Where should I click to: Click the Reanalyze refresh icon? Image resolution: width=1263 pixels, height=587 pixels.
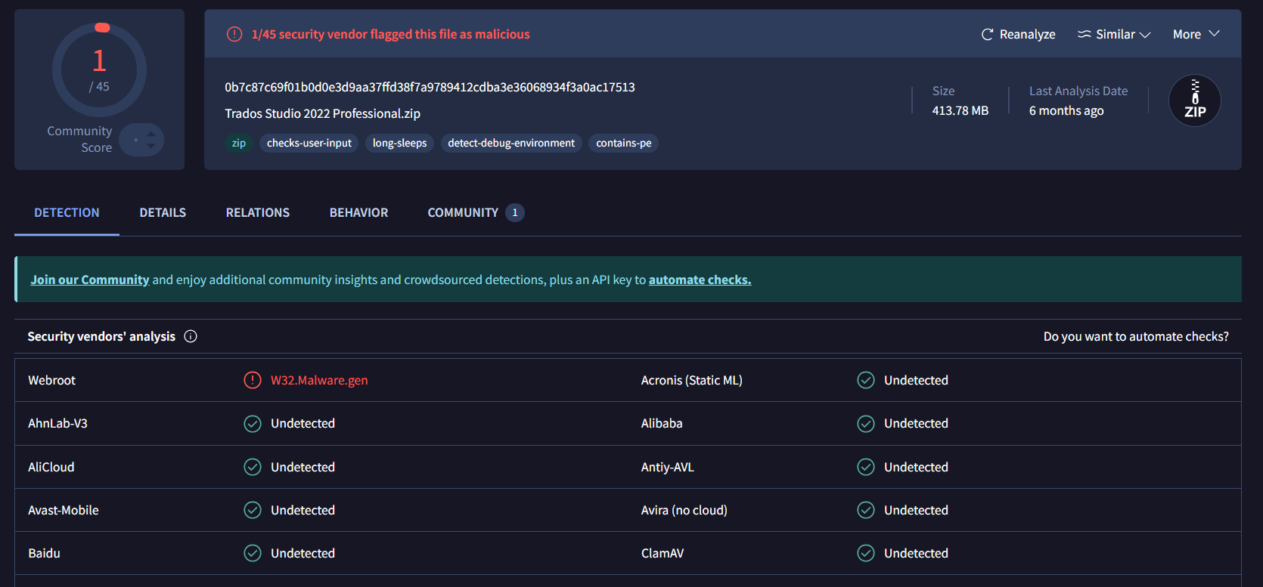click(x=987, y=35)
